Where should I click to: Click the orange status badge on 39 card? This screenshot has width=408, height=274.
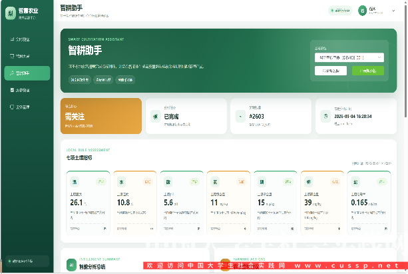point(335,182)
